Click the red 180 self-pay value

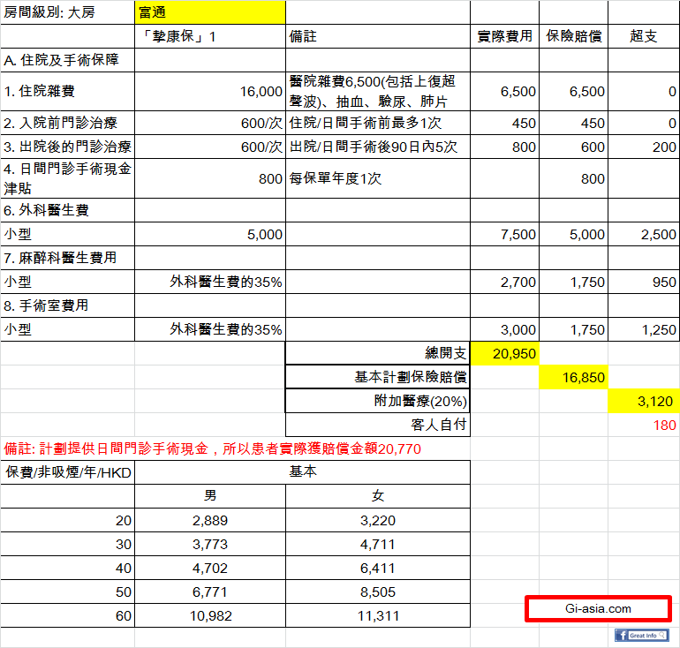pos(664,426)
